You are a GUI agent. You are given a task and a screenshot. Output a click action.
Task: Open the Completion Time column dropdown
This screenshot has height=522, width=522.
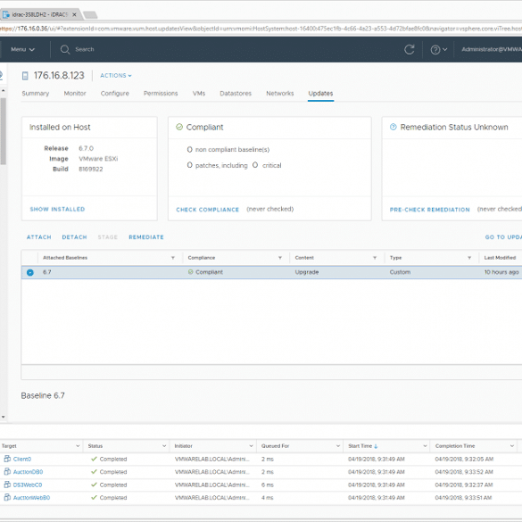[511, 446]
